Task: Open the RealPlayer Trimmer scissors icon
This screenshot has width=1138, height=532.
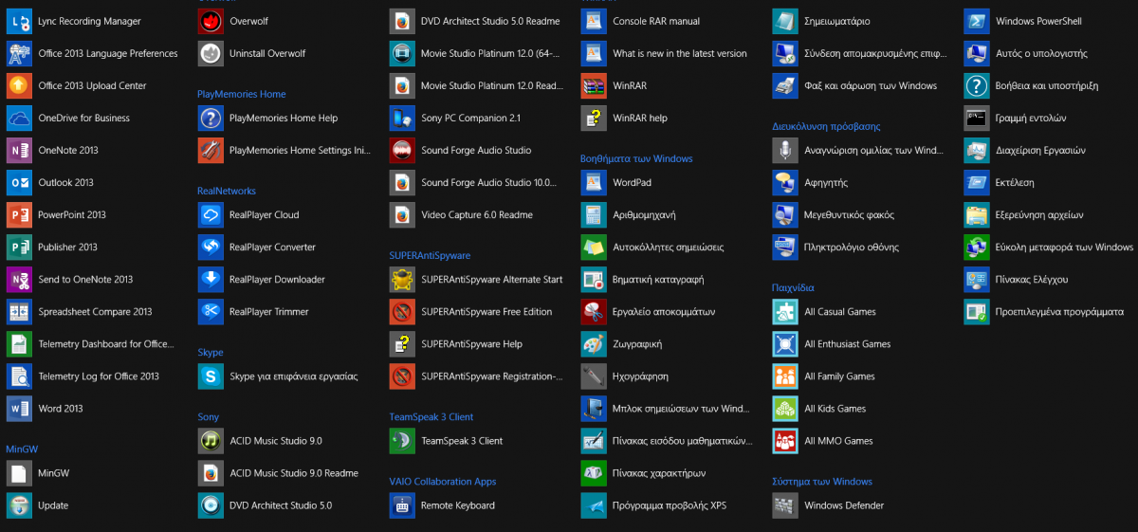Action: tap(211, 311)
